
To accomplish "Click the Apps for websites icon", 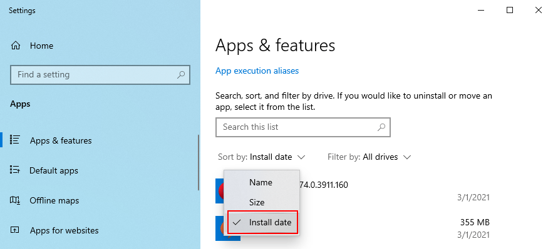I will click(x=14, y=230).
